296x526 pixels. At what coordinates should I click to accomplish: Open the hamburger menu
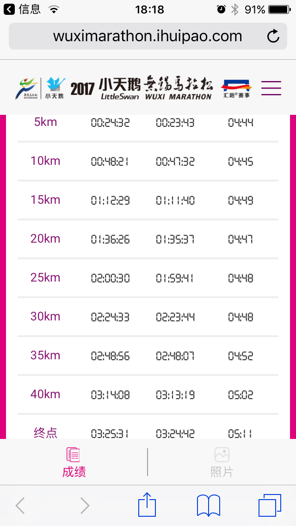coord(271,88)
